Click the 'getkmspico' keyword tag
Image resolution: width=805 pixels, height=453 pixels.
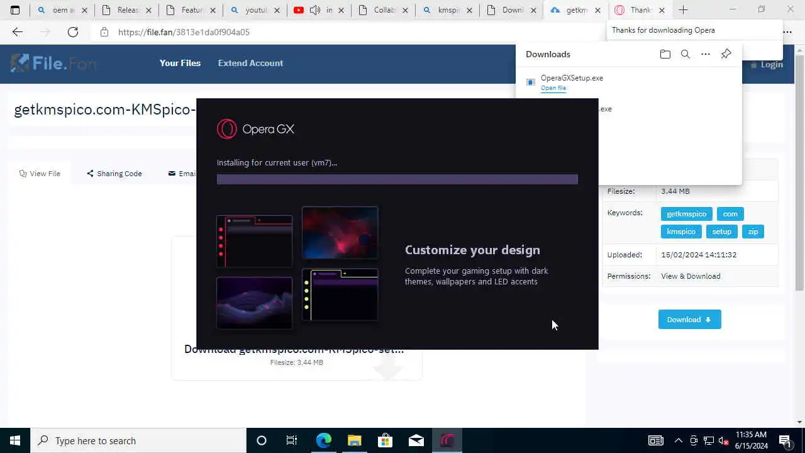(687, 214)
